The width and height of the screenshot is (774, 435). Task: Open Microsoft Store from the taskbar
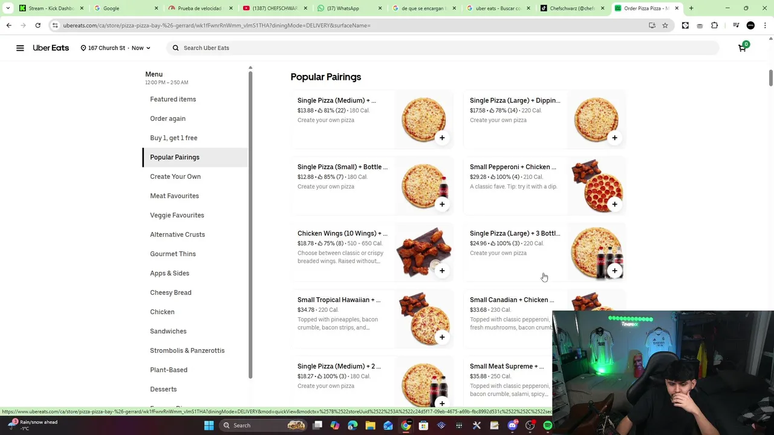click(423, 425)
